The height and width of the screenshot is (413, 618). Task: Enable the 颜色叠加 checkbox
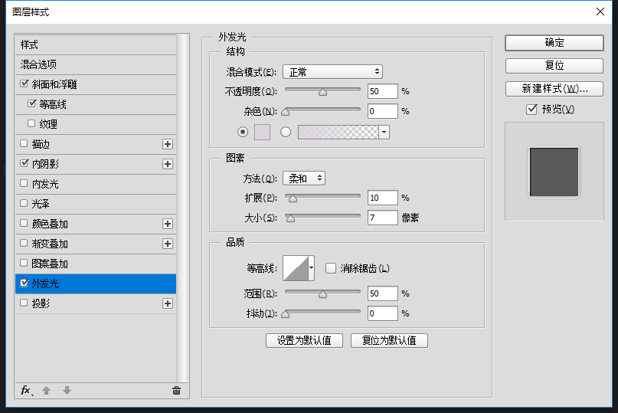point(24,223)
